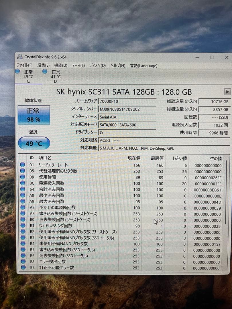Viewport: 232px width, 309px height.
Task: Open the 言語(Language) menu
Action: point(143,66)
